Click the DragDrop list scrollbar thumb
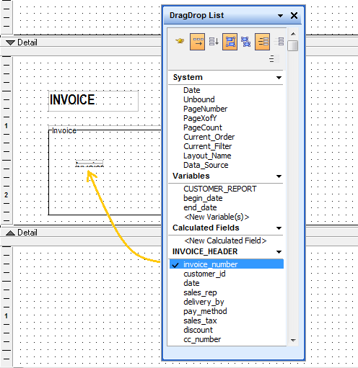This screenshot has height=368, width=358. (293, 45)
